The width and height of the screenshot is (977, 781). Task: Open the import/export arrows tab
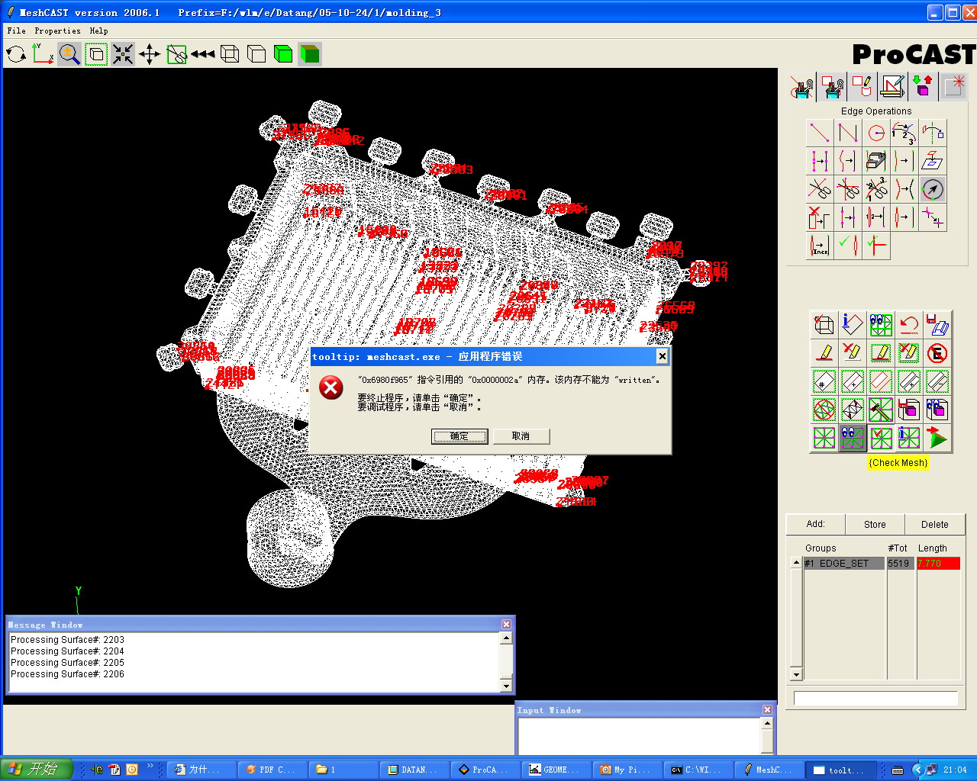click(923, 87)
